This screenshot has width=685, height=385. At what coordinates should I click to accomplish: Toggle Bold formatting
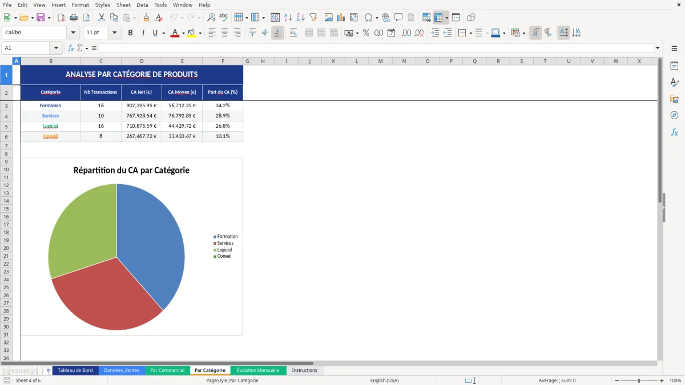coord(130,33)
